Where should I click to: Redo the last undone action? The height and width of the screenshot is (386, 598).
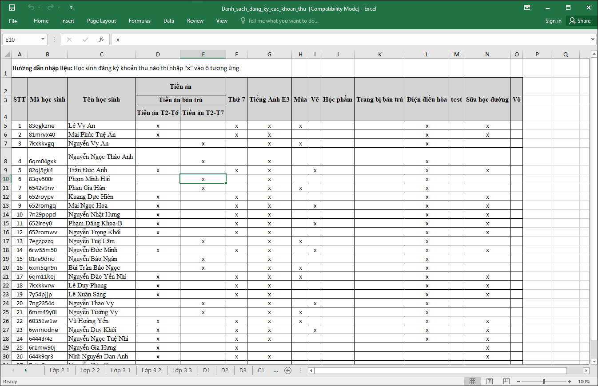click(x=50, y=8)
